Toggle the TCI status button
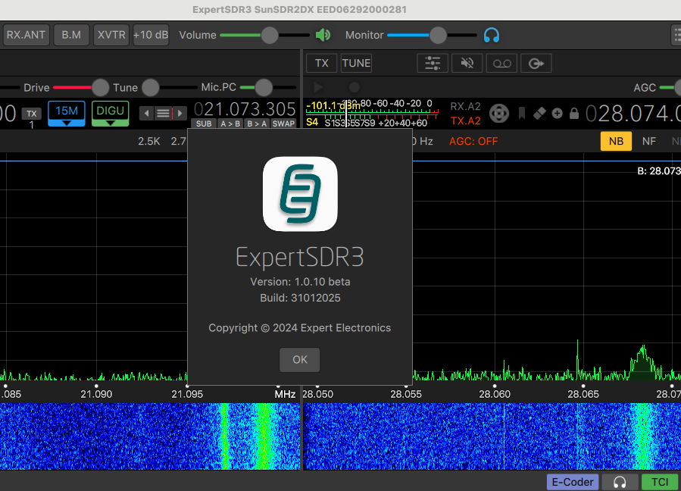Image resolution: width=681 pixels, height=491 pixels. pyautogui.click(x=660, y=482)
